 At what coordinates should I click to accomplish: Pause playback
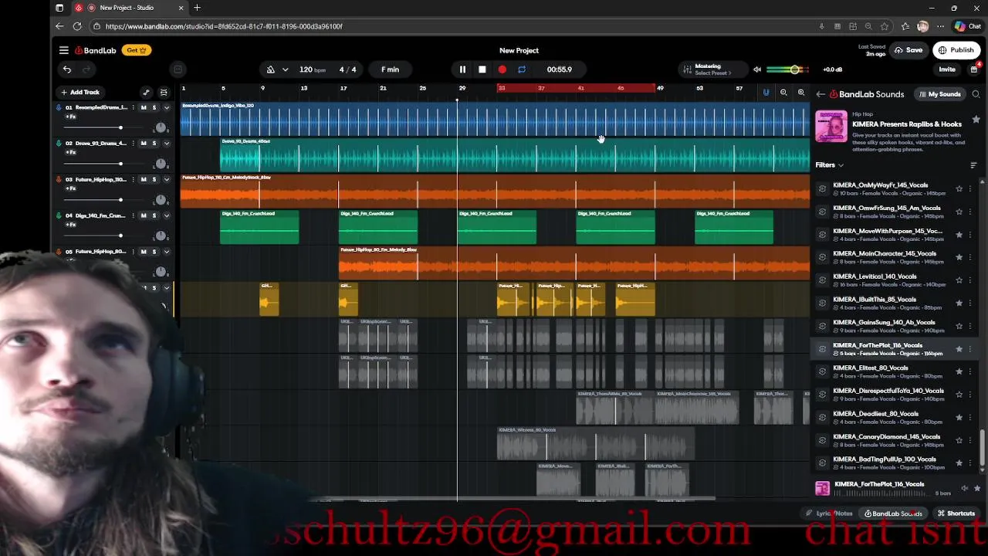[x=462, y=69]
